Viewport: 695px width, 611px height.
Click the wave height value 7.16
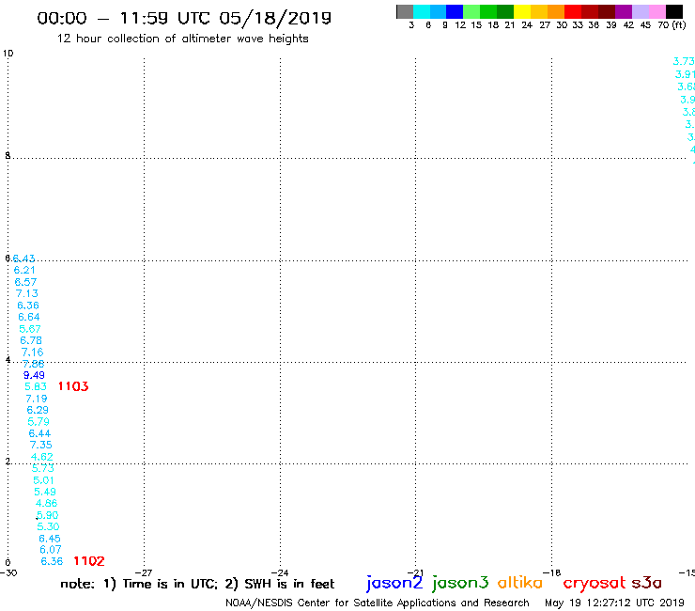[32, 352]
